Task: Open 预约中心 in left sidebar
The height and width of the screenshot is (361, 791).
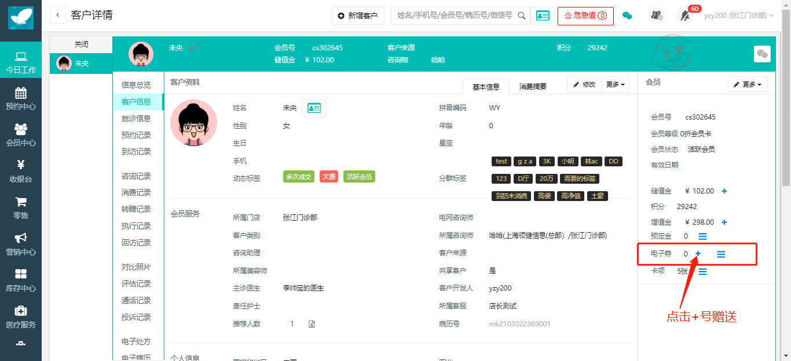Action: (21, 99)
